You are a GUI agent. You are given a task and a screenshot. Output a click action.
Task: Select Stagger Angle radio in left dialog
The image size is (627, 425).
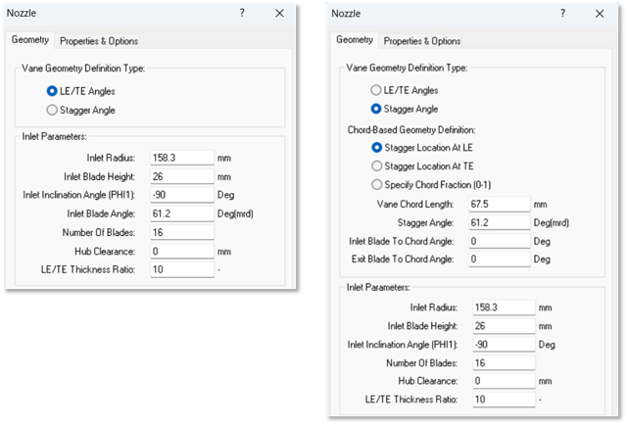[53, 110]
